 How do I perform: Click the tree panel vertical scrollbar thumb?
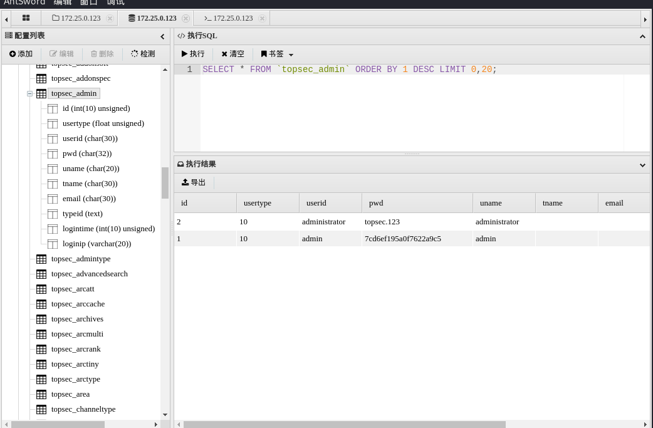click(165, 183)
